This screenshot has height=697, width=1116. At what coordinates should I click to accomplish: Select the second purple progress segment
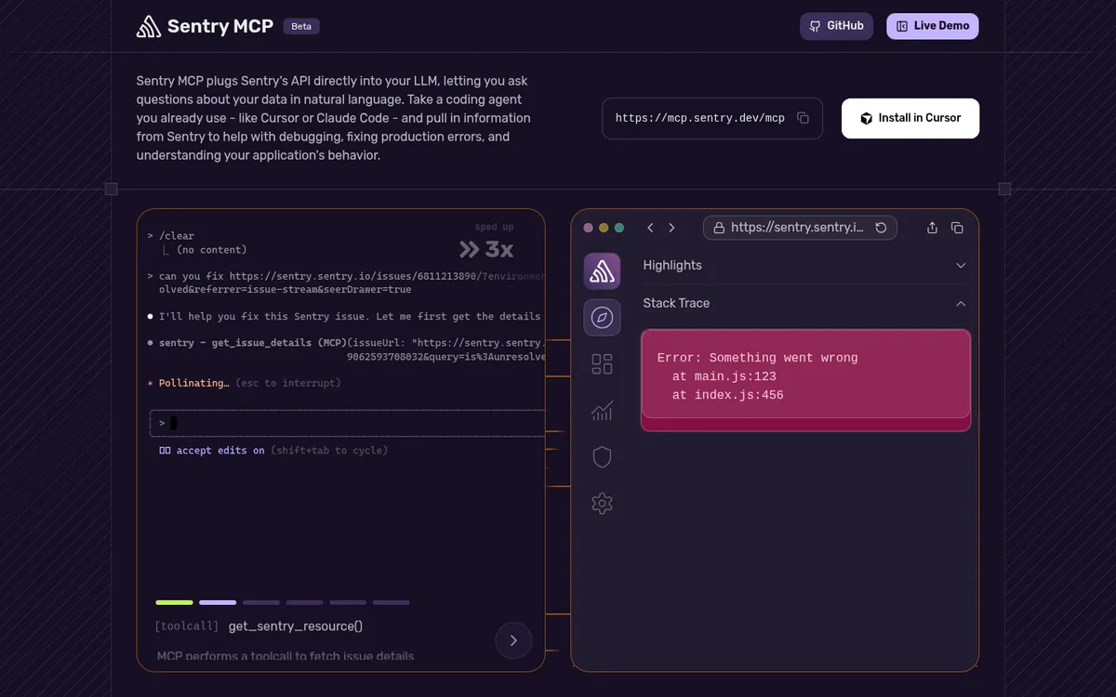coord(218,602)
